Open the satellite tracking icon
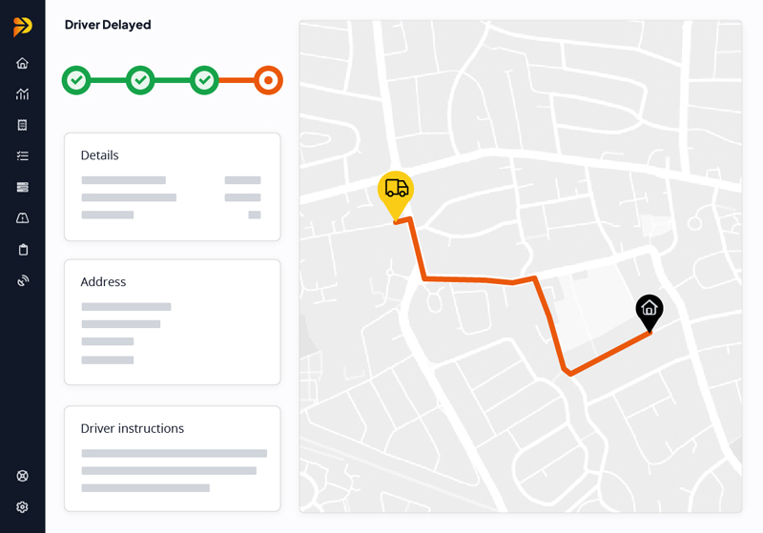 coord(23,280)
